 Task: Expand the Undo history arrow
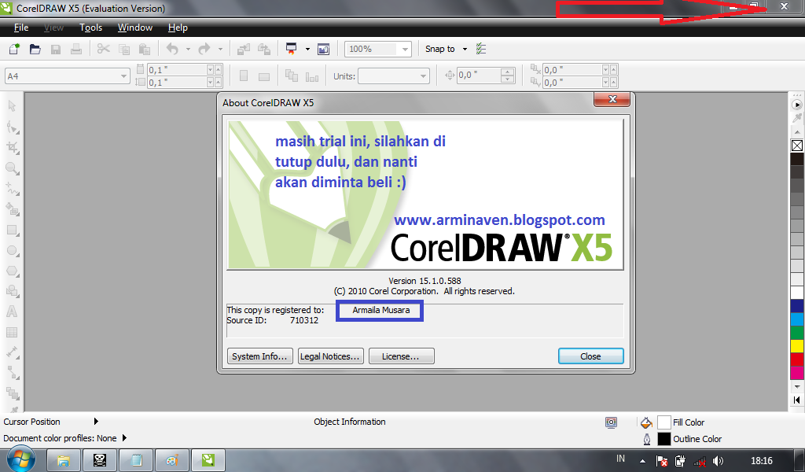pos(188,50)
